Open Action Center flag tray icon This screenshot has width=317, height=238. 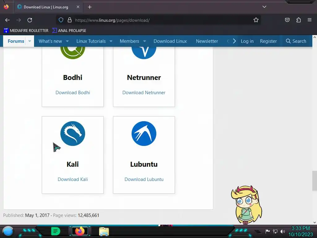coord(268,231)
